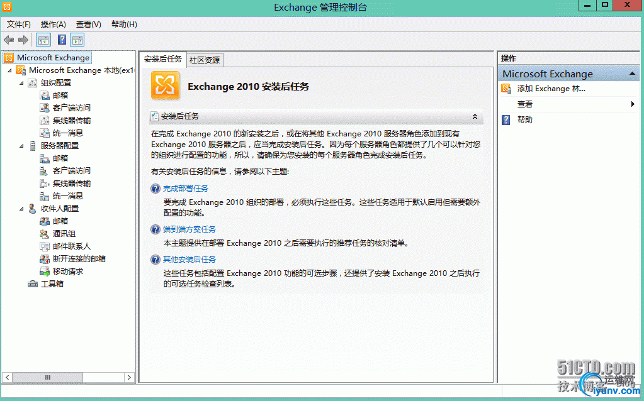Select 统一消息 under 组织配置
The height and width of the screenshot is (401, 644).
68,133
